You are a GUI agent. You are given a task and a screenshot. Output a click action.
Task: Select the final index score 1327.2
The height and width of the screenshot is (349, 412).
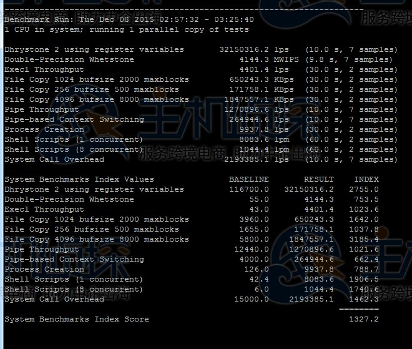point(363,319)
